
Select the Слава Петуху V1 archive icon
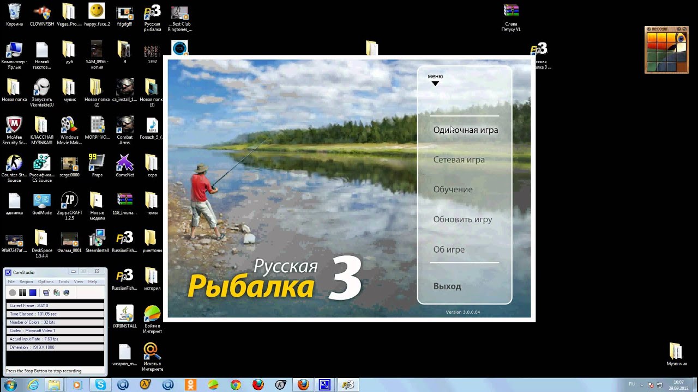pos(511,18)
